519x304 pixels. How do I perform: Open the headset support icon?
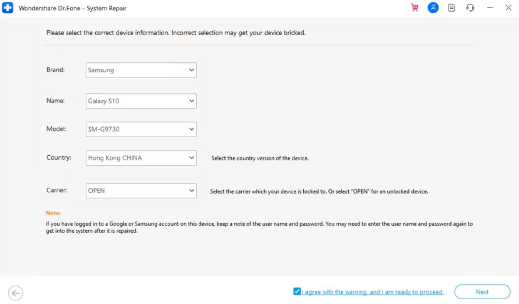click(x=470, y=8)
